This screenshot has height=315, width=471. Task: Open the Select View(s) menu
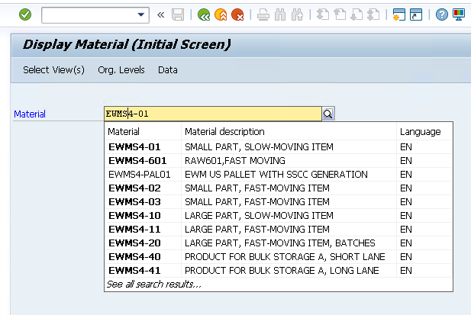pyautogui.click(x=53, y=70)
